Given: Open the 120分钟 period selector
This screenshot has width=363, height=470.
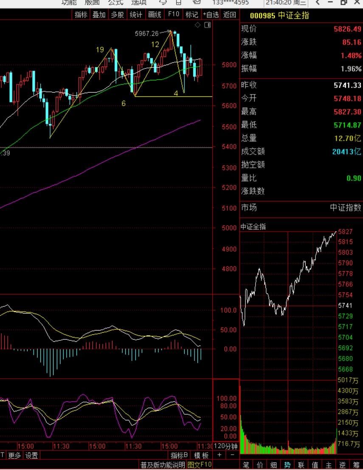Looking at the screenshot, I should click(225, 446).
